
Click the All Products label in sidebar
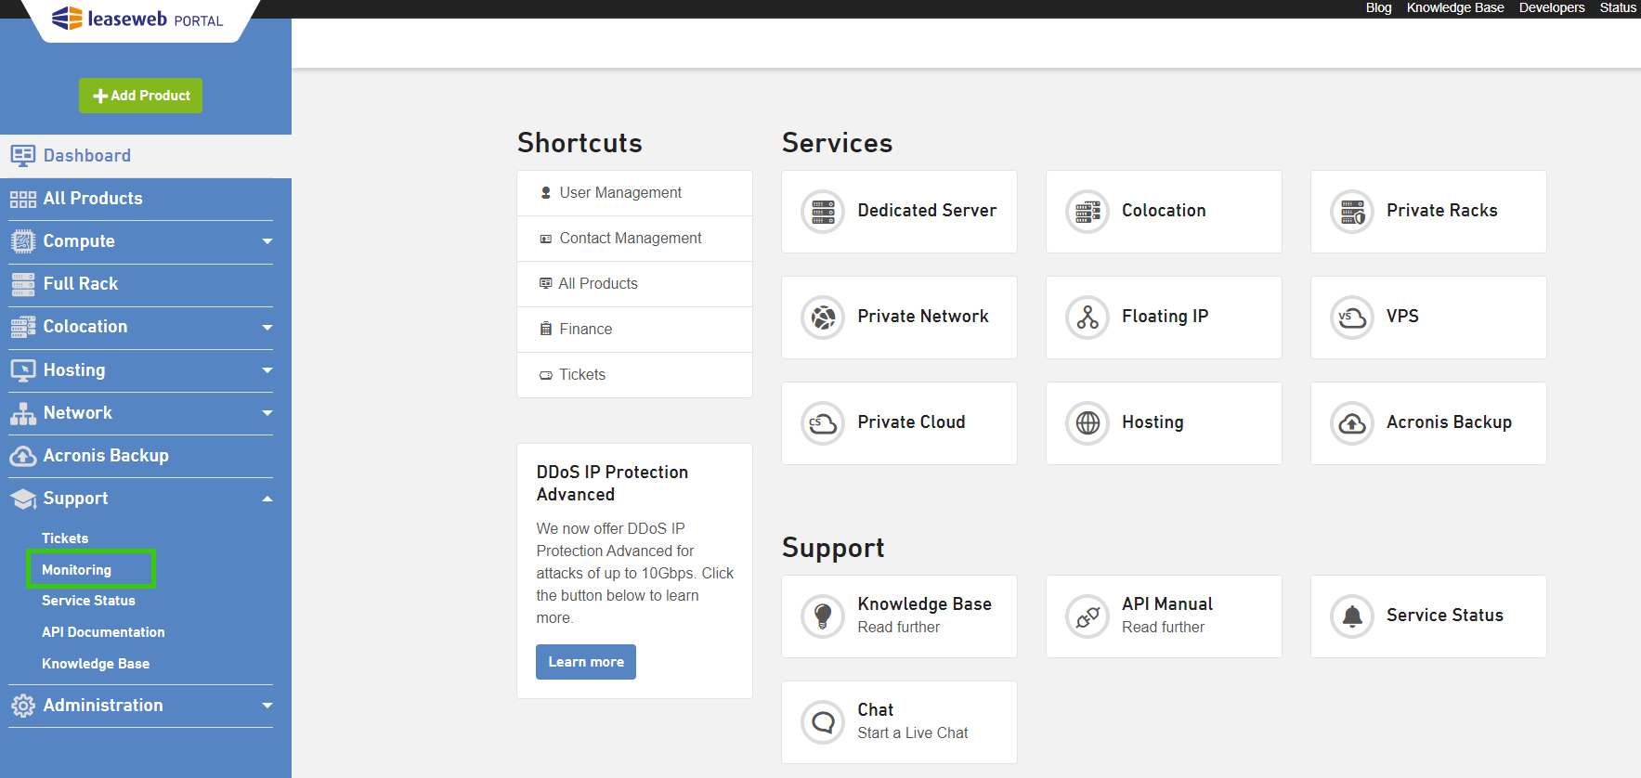93,199
